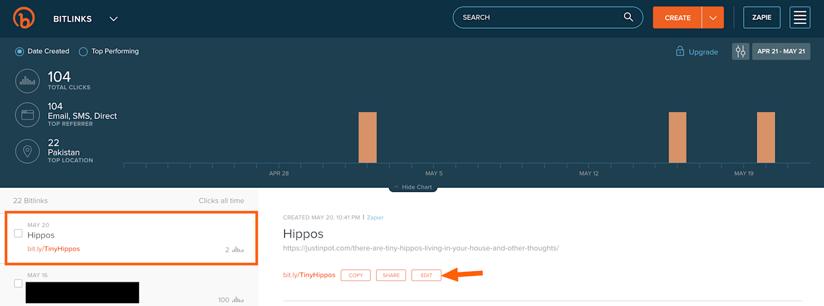Click bit.ly/TinyHippos in the bitlinks list
This screenshot has width=824, height=306.
54,249
